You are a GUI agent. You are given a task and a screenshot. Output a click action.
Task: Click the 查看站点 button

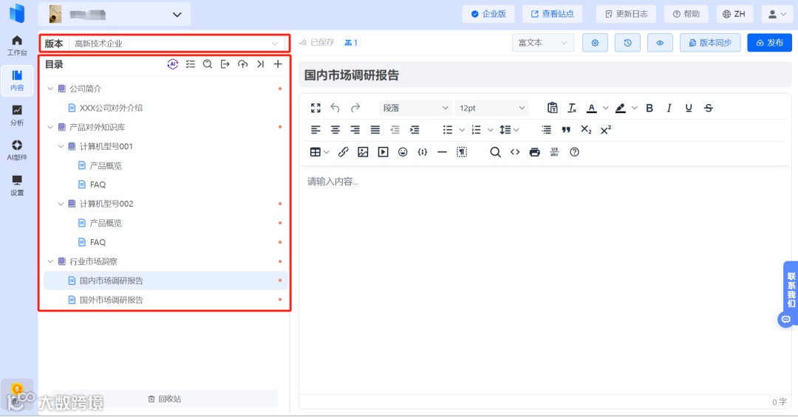[x=552, y=14]
